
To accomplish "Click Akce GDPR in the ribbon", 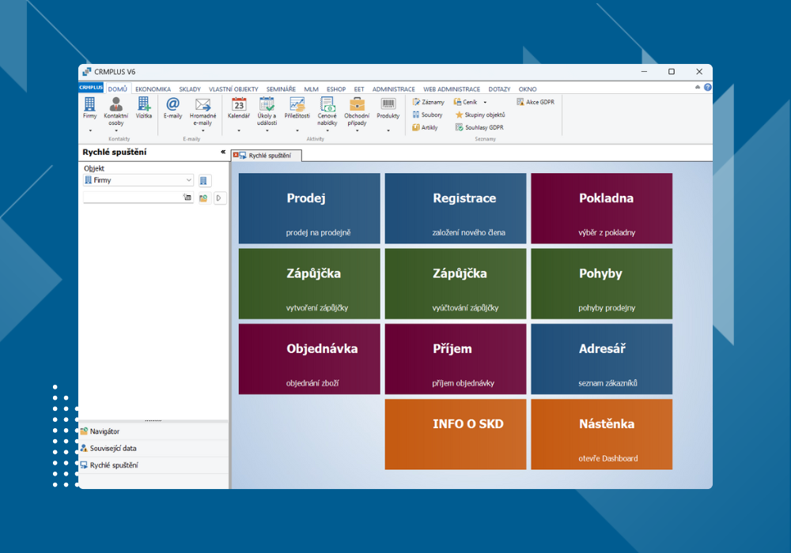I will 536,102.
